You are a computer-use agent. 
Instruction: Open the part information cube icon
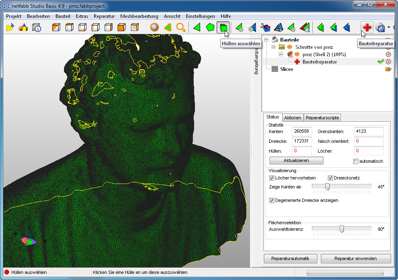[37, 27]
